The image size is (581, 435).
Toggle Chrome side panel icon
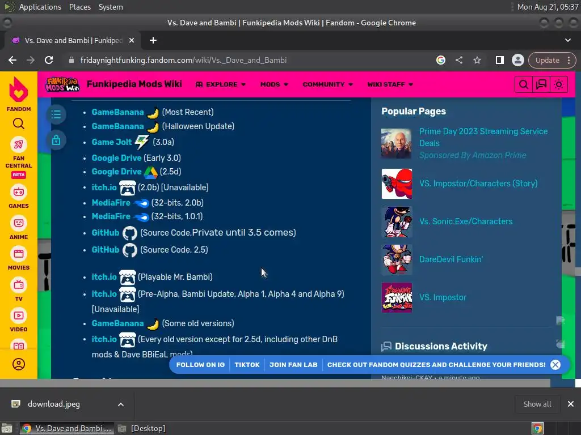click(499, 60)
